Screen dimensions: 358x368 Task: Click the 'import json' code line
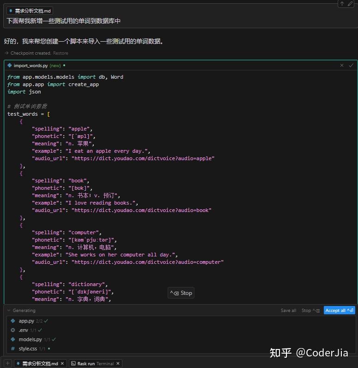24,92
